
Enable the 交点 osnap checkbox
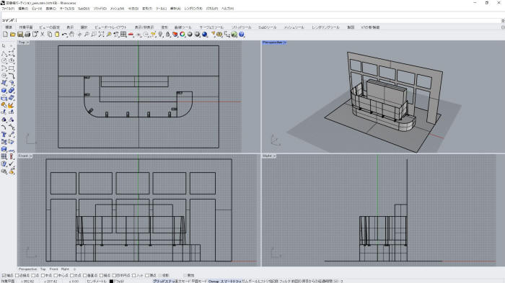click(72, 275)
